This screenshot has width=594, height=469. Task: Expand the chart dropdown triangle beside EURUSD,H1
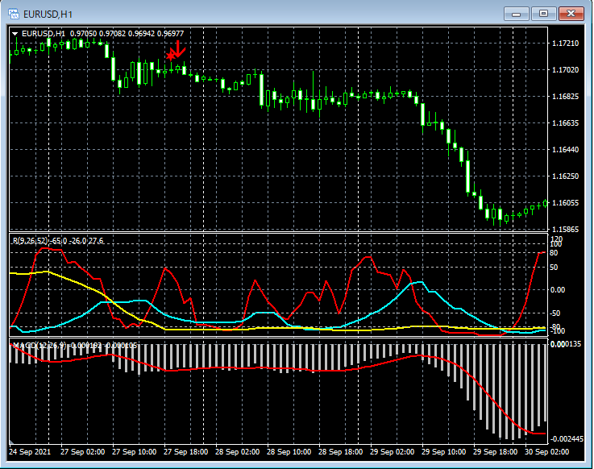(15, 34)
